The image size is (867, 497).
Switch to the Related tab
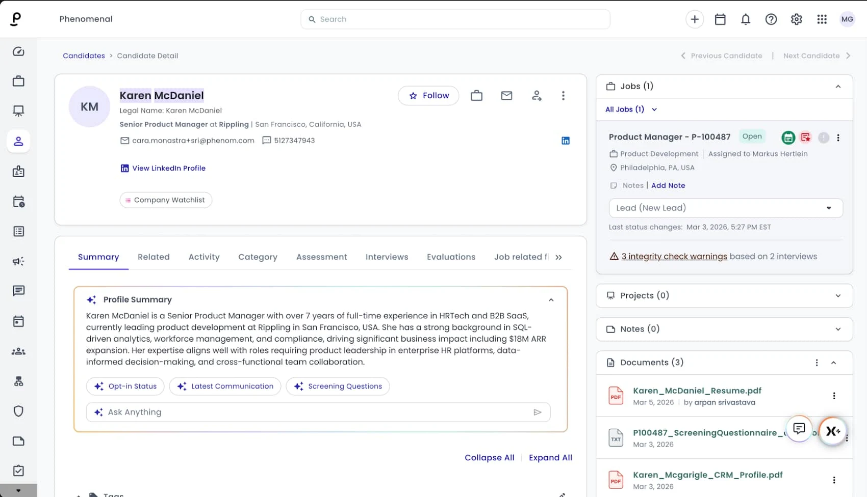(x=154, y=257)
